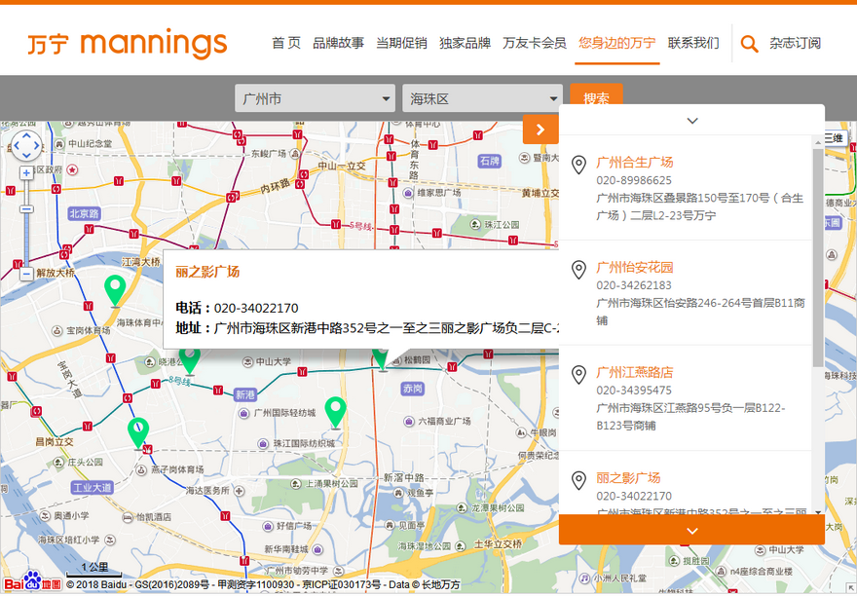The width and height of the screenshot is (857, 597).
Task: Open the city dropdown showing 广州市
Action: pyautogui.click(x=315, y=98)
